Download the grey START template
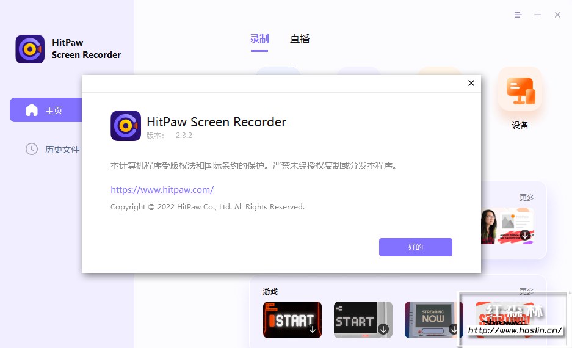Viewport: 572px width, 348px height. [383, 330]
